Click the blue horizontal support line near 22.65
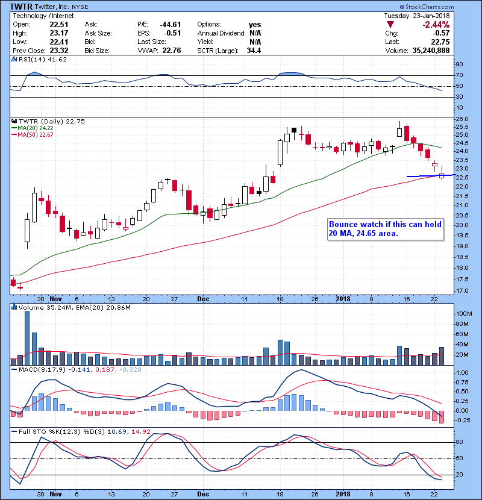 431,175
